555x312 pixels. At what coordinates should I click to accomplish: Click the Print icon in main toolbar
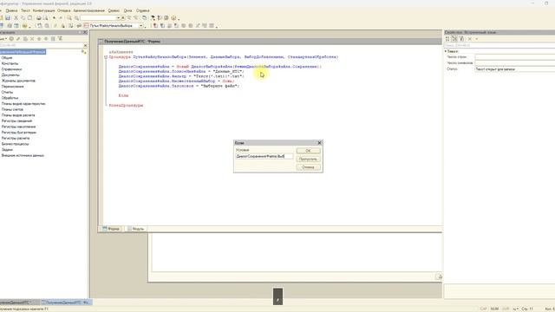(38, 17)
